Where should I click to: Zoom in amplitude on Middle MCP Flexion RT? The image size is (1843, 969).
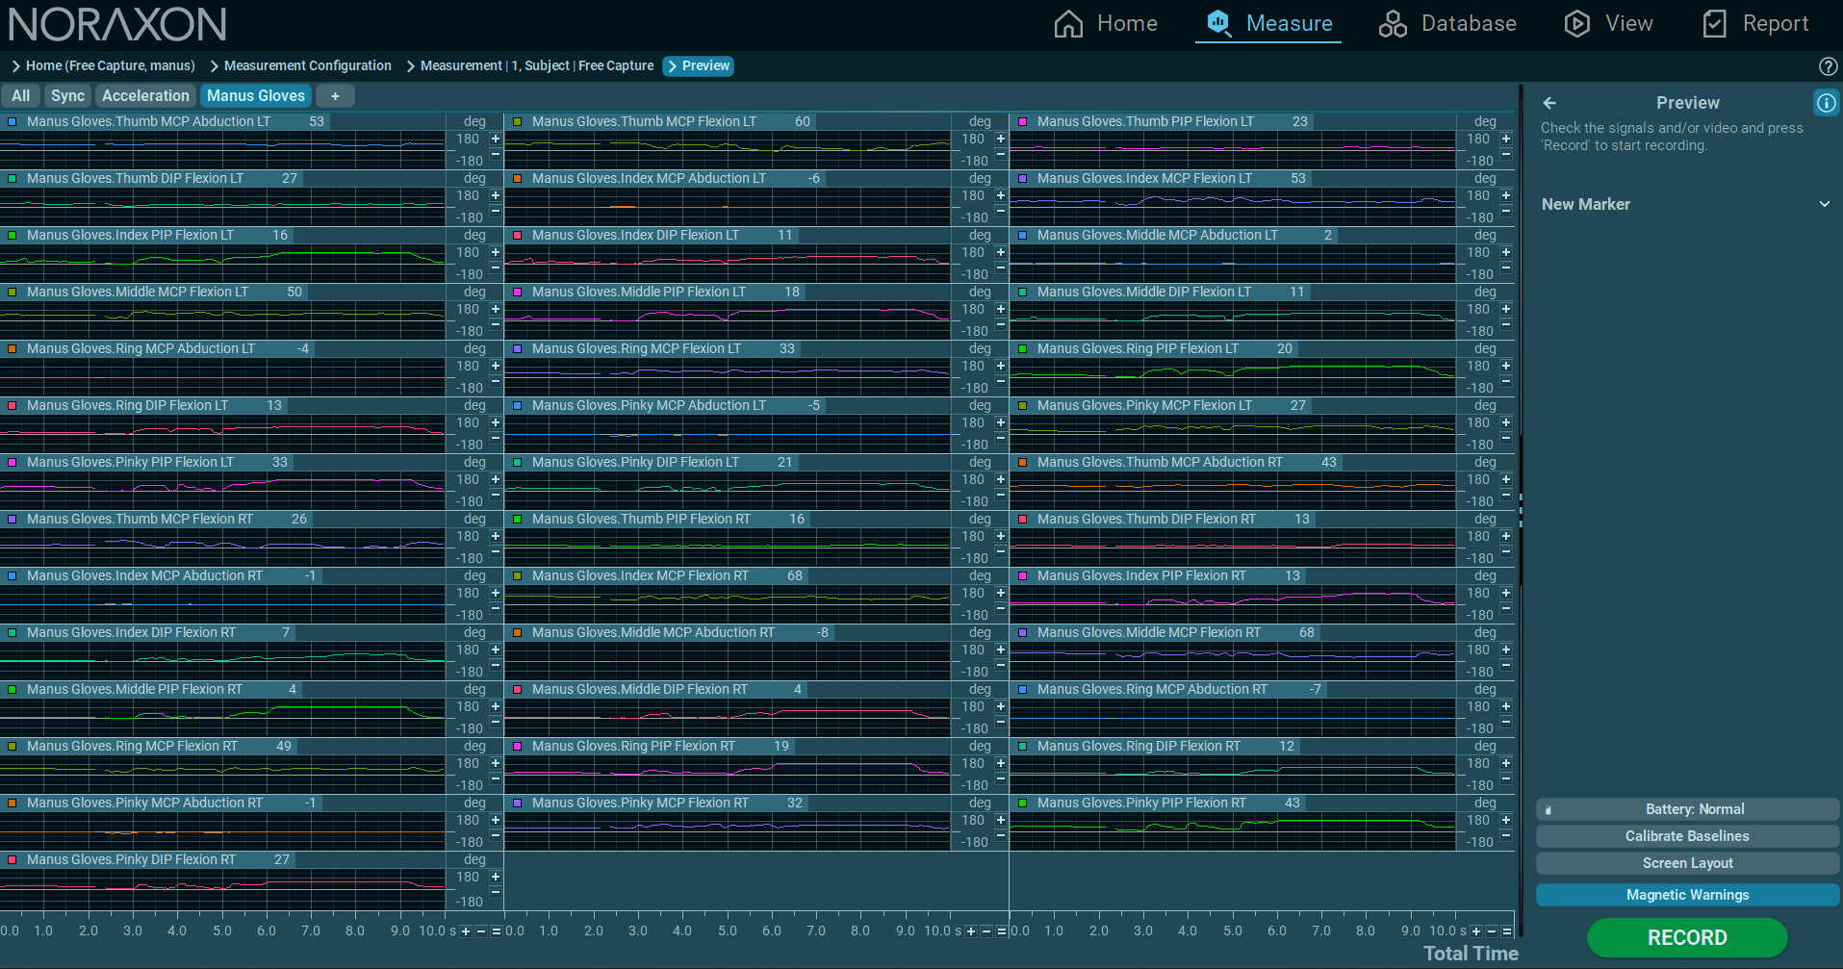coord(1506,650)
